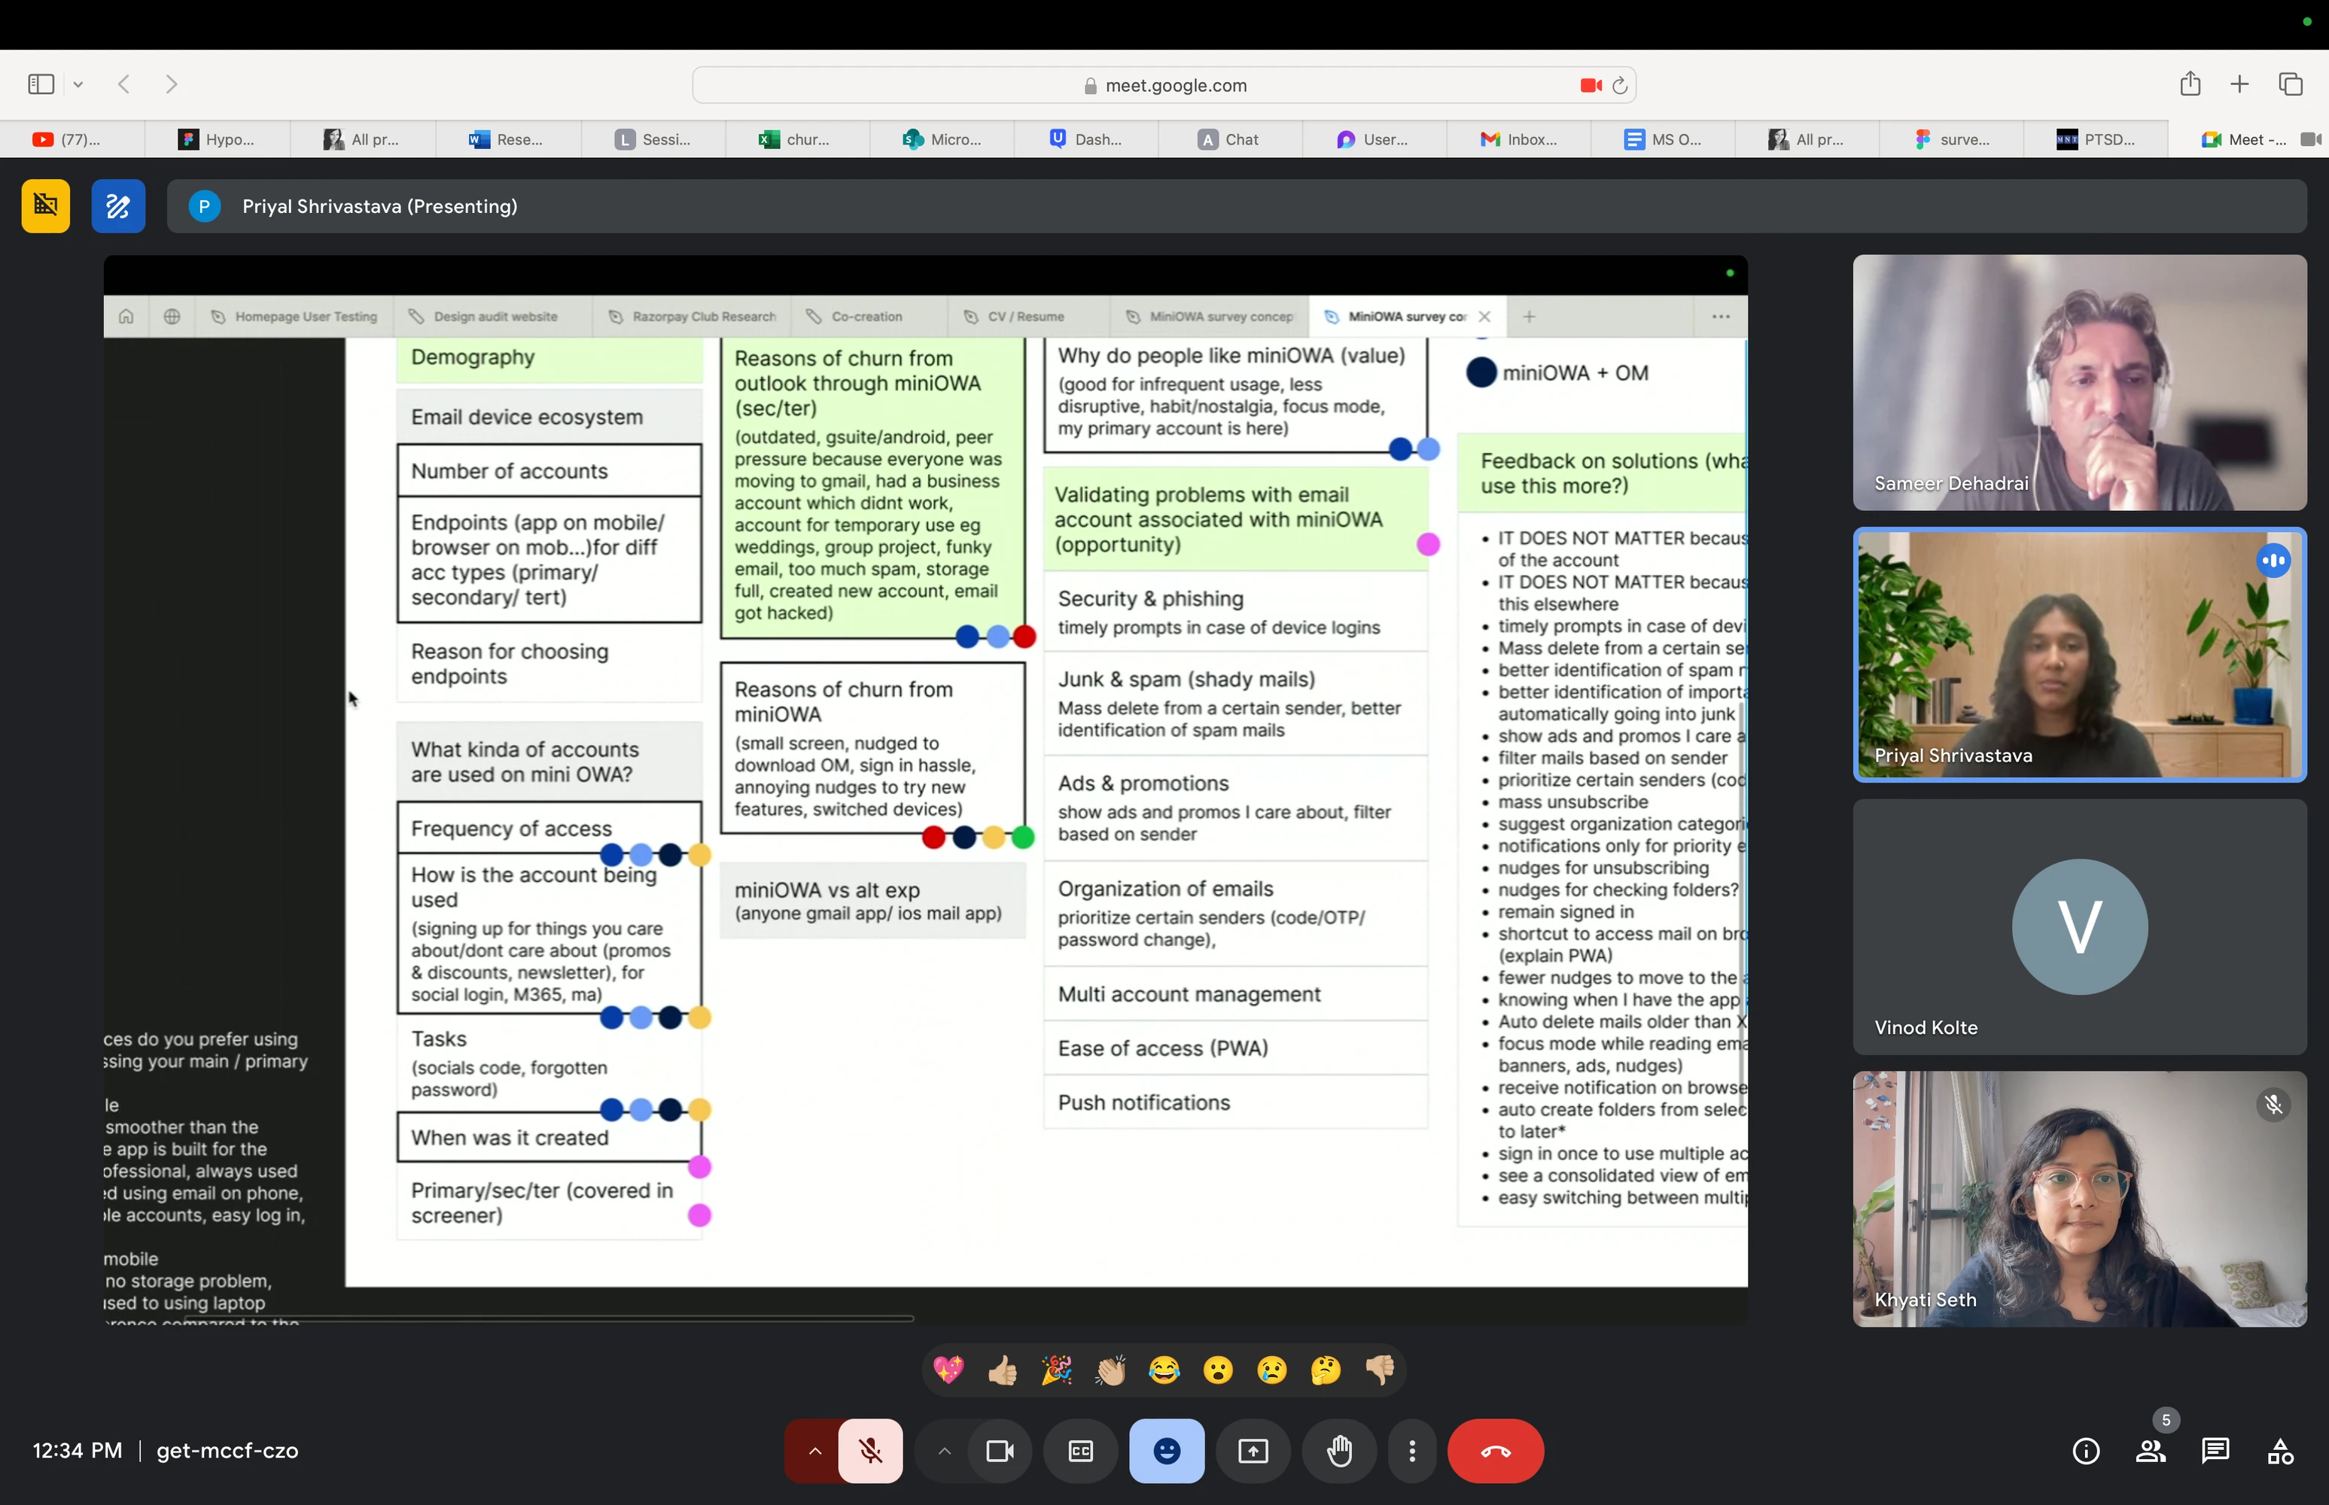The width and height of the screenshot is (2329, 1505).
Task: Click the Priyal Shrivastava (Presenting) banner
Action: (1236, 206)
